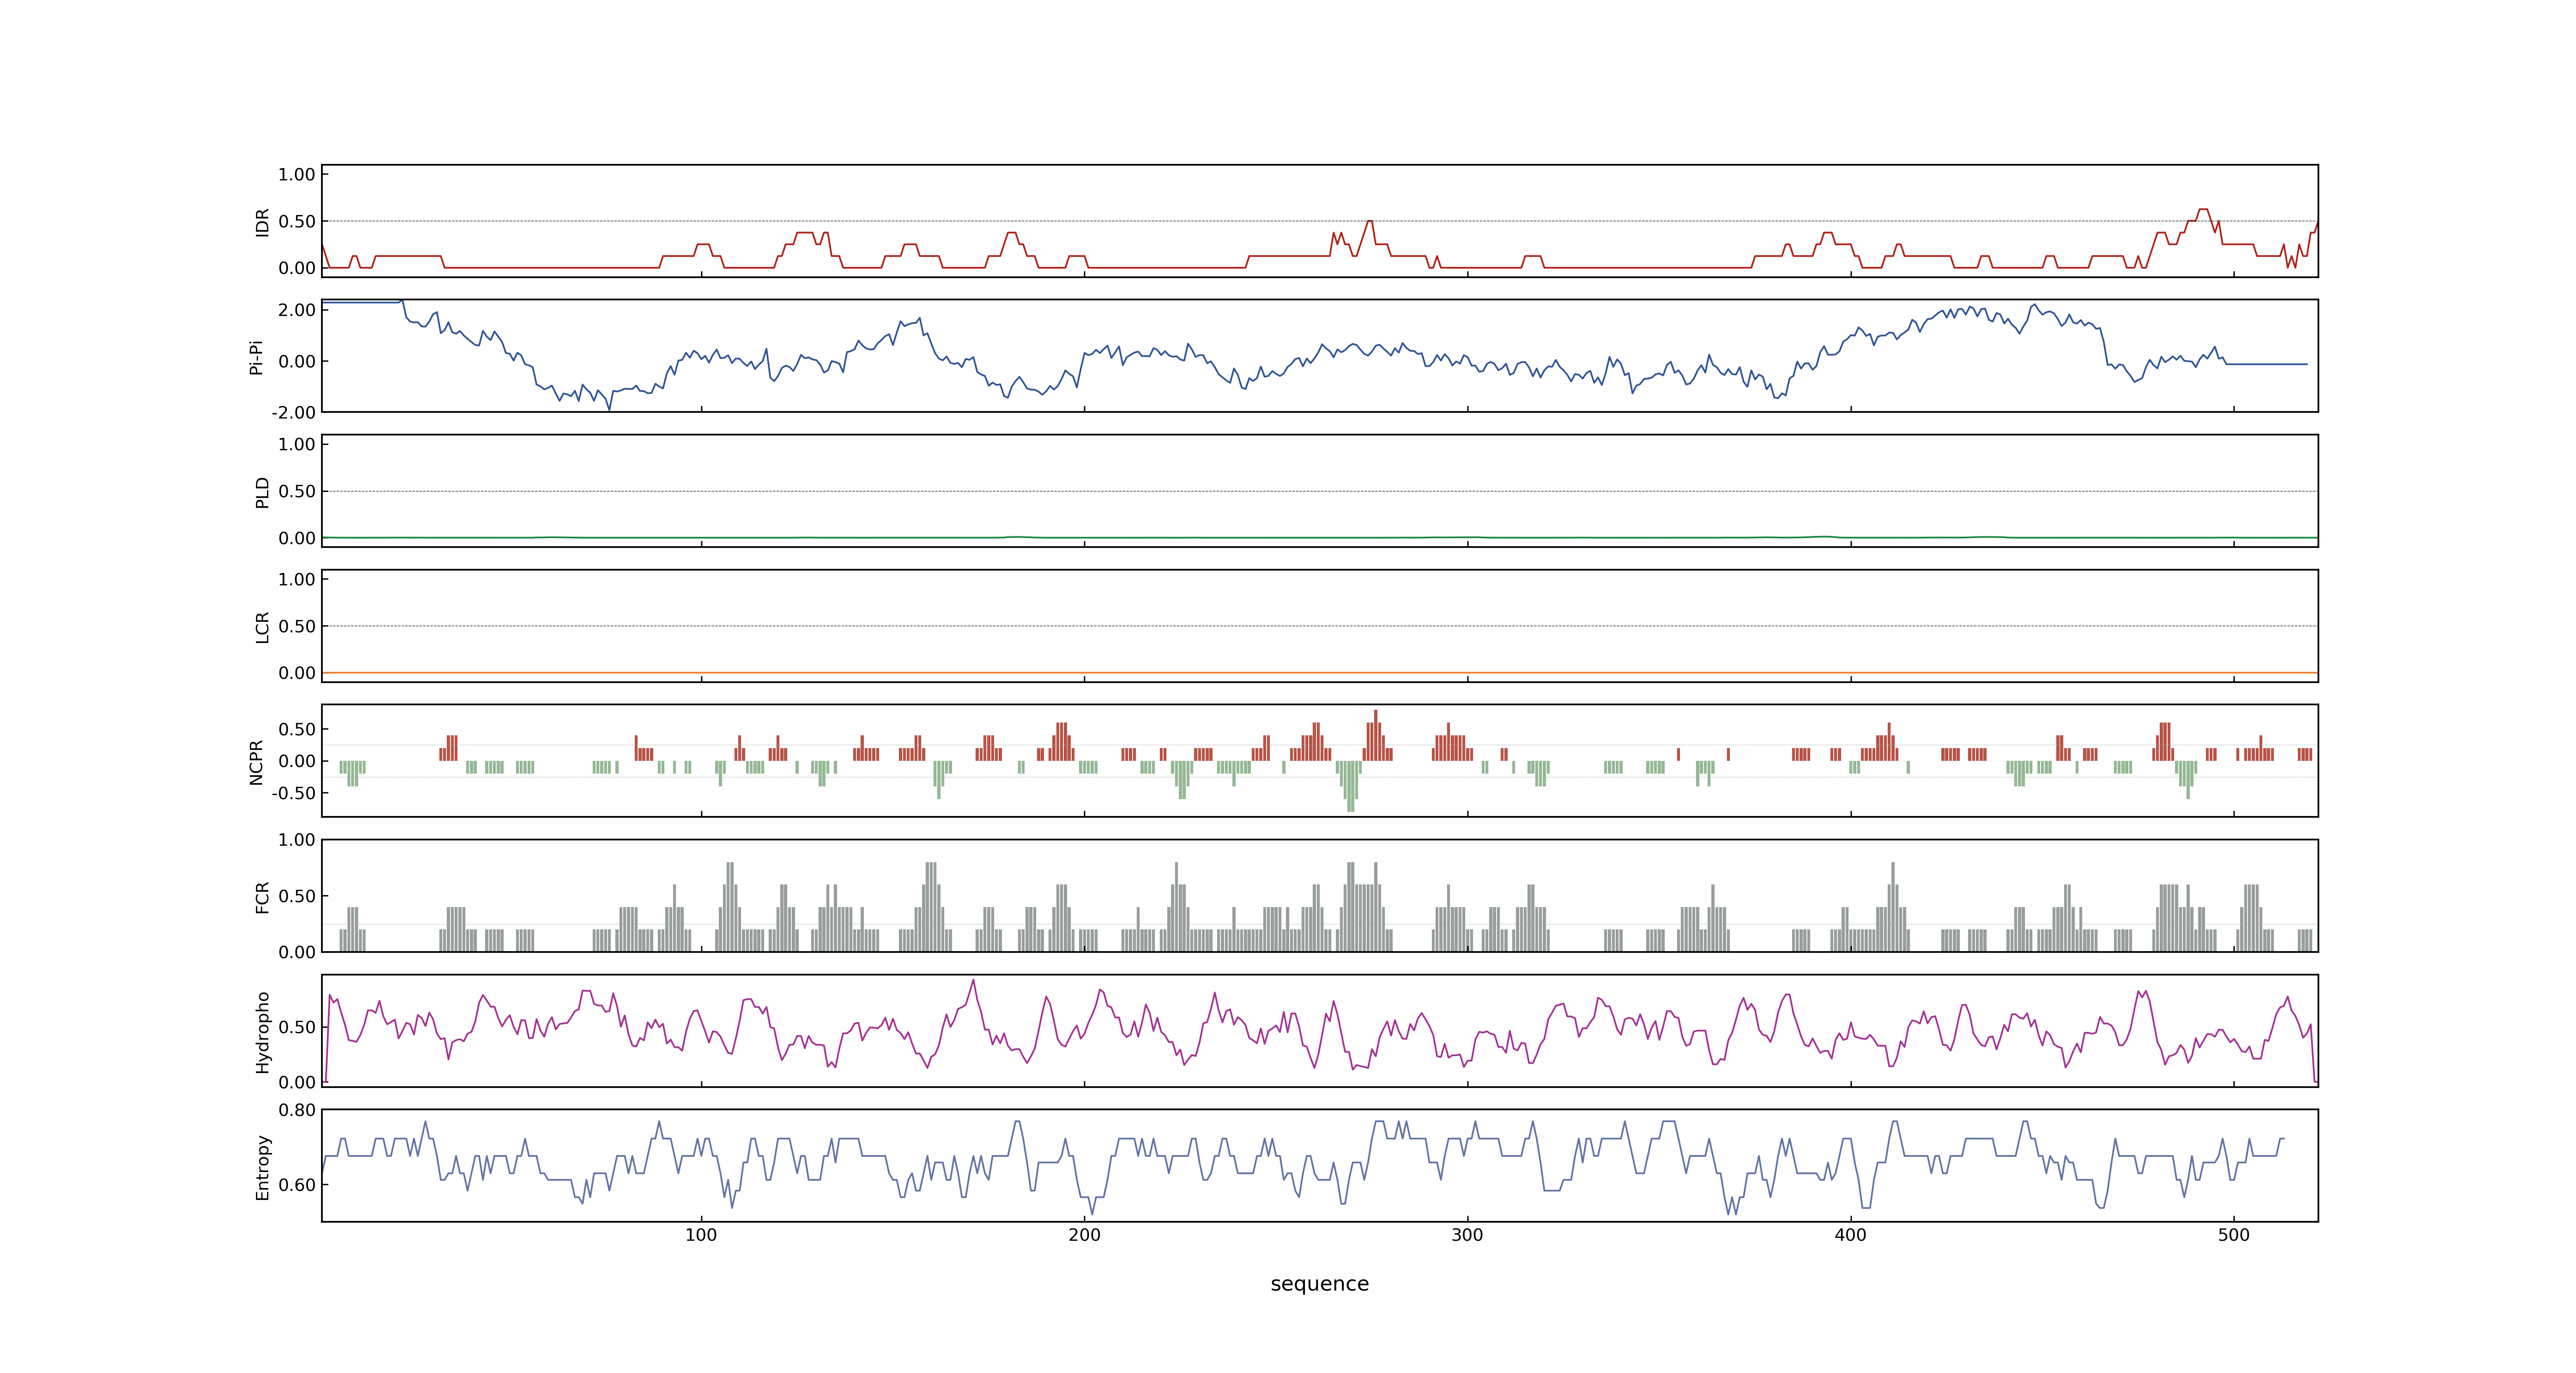The height and width of the screenshot is (1373, 2576).
Task: Click the 1.00 tick on LCR axis
Action: 297,580
